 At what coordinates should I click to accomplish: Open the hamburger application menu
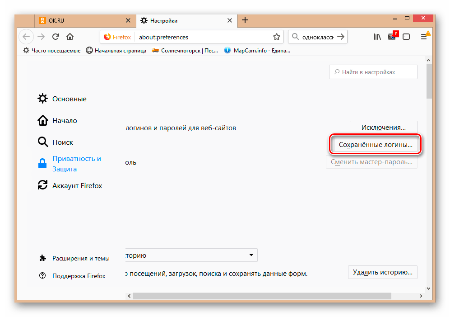point(424,37)
